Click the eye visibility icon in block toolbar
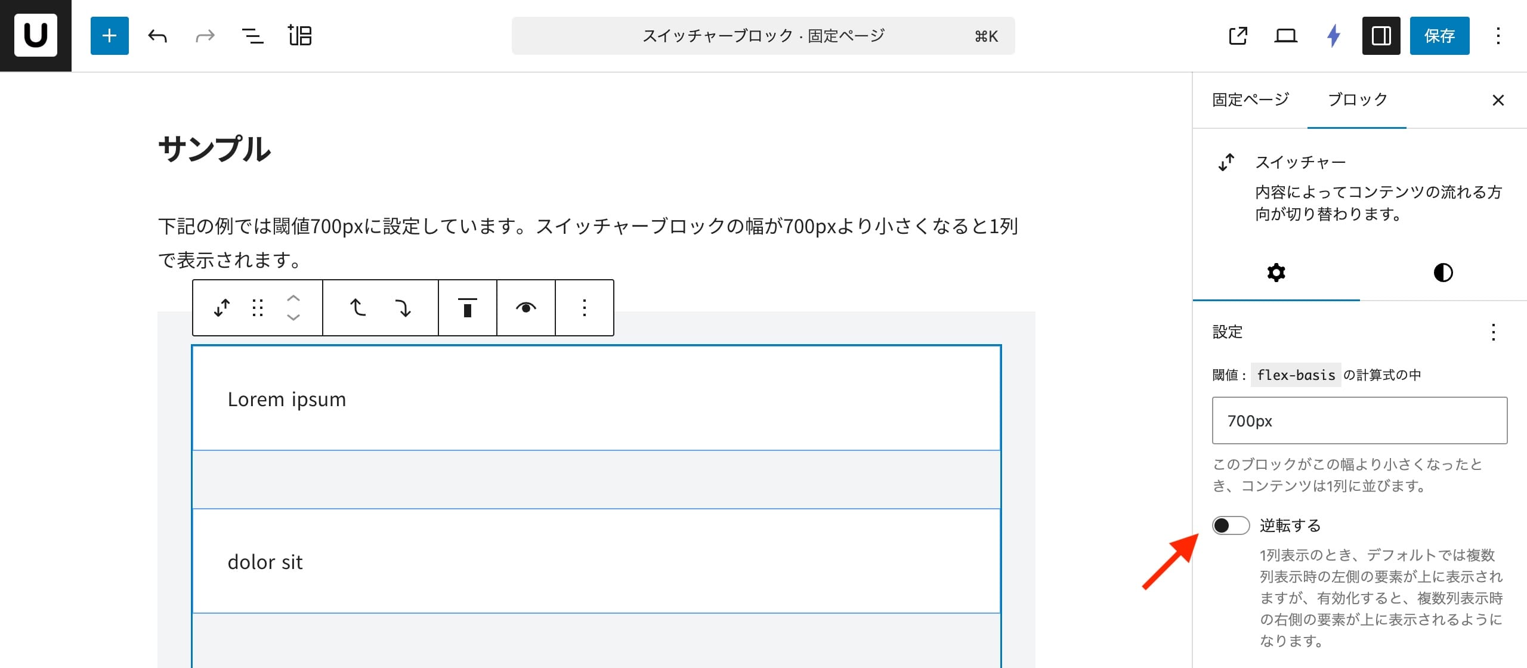 526,308
